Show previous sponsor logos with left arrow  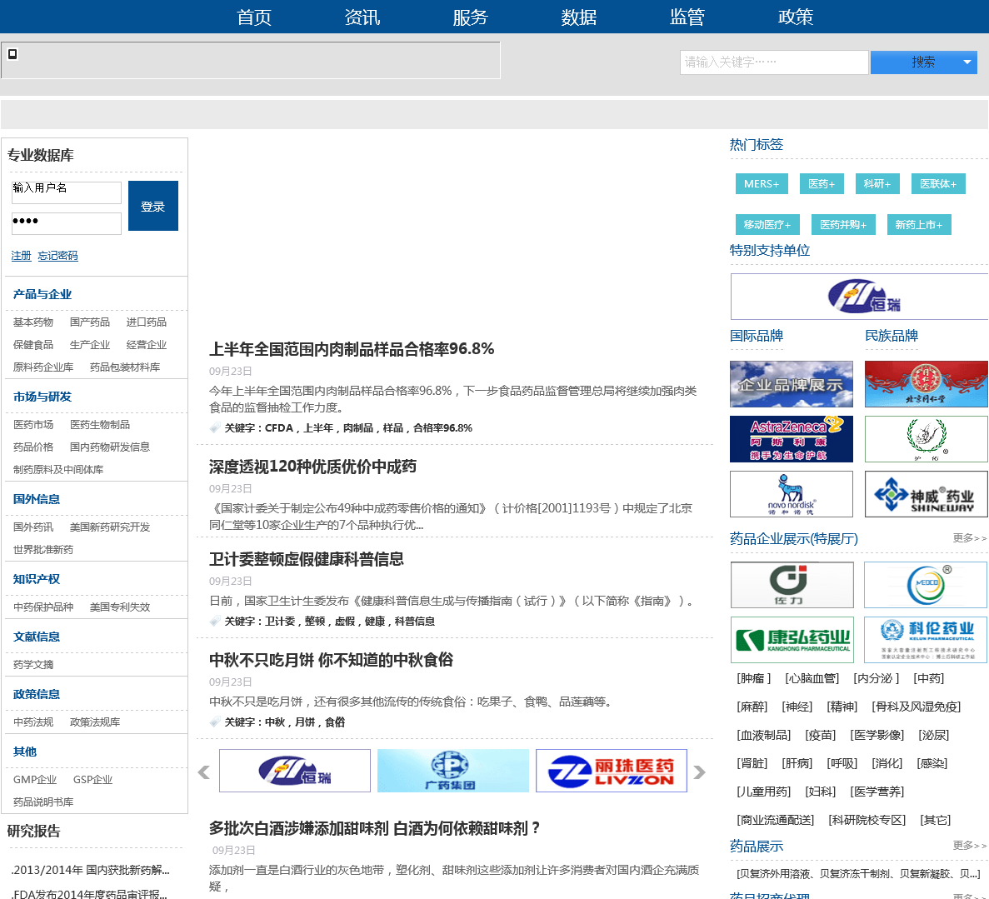click(x=204, y=772)
